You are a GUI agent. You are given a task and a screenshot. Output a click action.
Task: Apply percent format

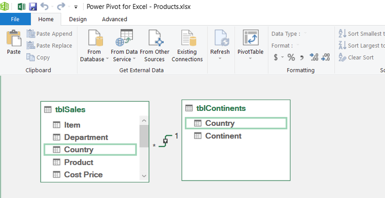point(291,57)
